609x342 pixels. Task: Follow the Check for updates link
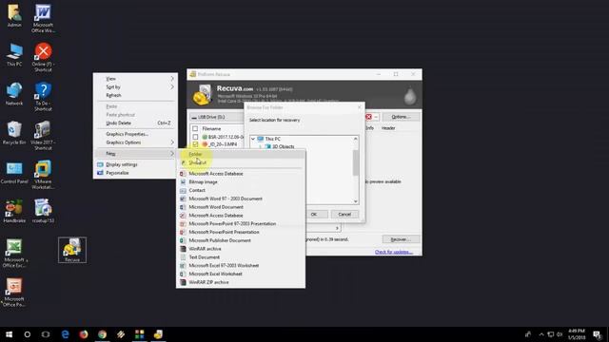coord(393,252)
